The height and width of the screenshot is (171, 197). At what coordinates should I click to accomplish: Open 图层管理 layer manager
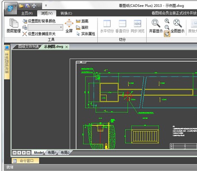(14, 25)
